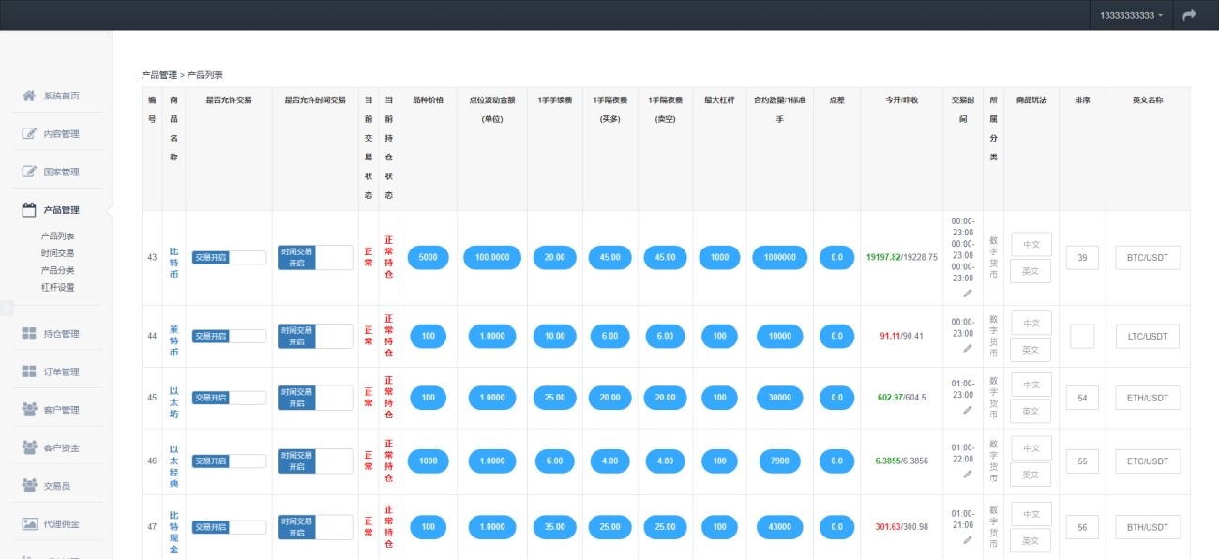Click the edit icon beside 内容管理
This screenshot has width=1219, height=559.
pos(29,133)
